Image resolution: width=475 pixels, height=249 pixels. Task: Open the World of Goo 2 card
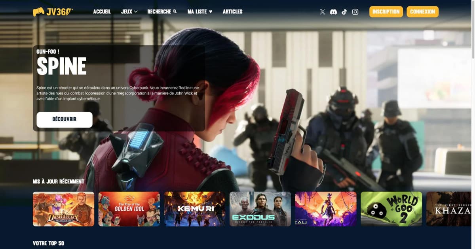click(391, 209)
